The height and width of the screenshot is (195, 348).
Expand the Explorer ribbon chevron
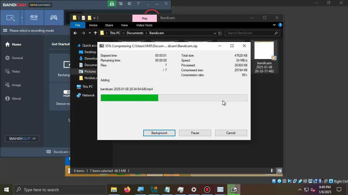274,25
